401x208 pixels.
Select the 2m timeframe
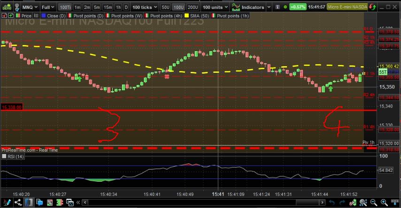pyautogui.click(x=87, y=7)
